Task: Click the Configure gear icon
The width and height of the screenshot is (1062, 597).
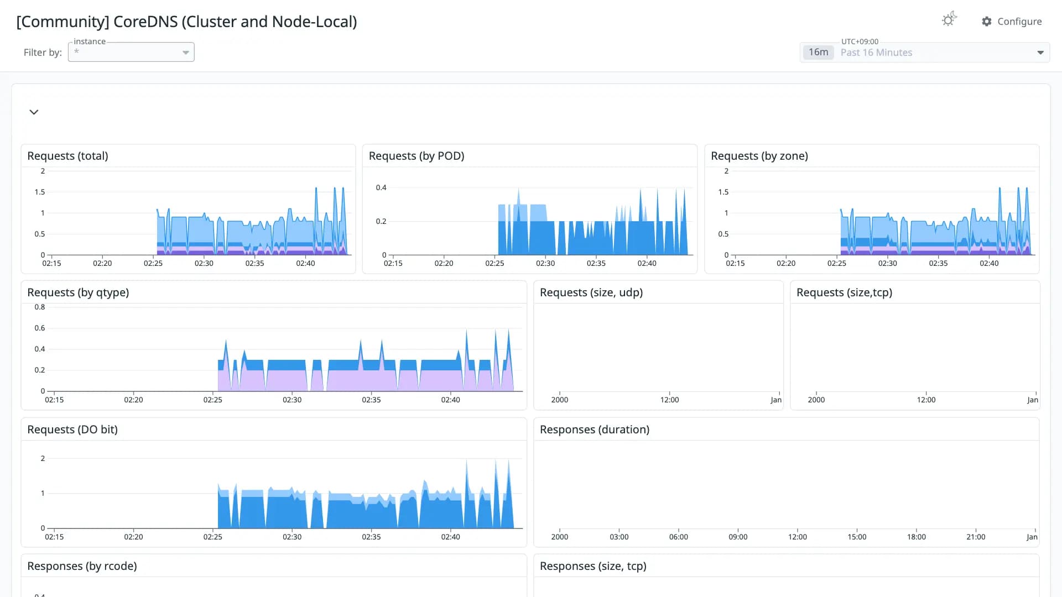Action: [987, 21]
